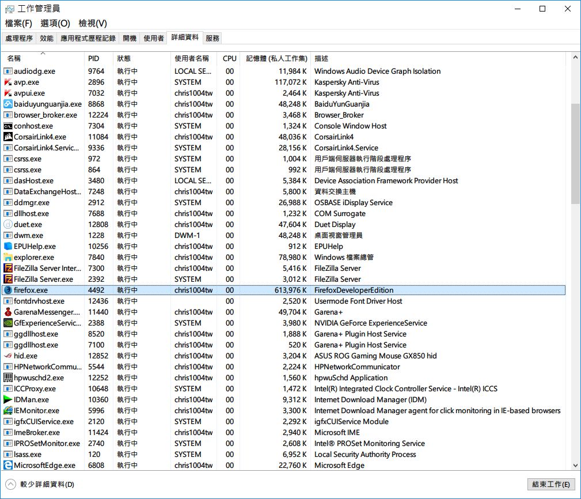The image size is (581, 499).
Task: Select the IDMan.exe green icon
Action: point(8,400)
